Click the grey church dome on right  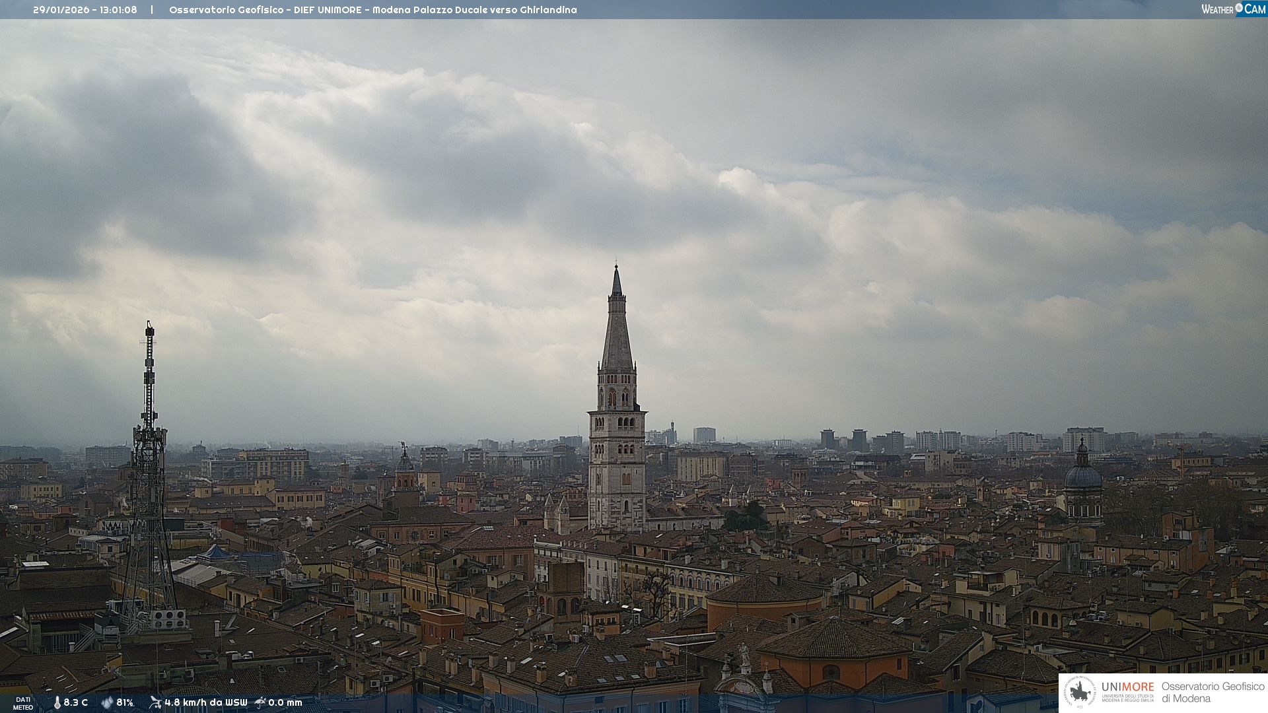tap(1083, 477)
